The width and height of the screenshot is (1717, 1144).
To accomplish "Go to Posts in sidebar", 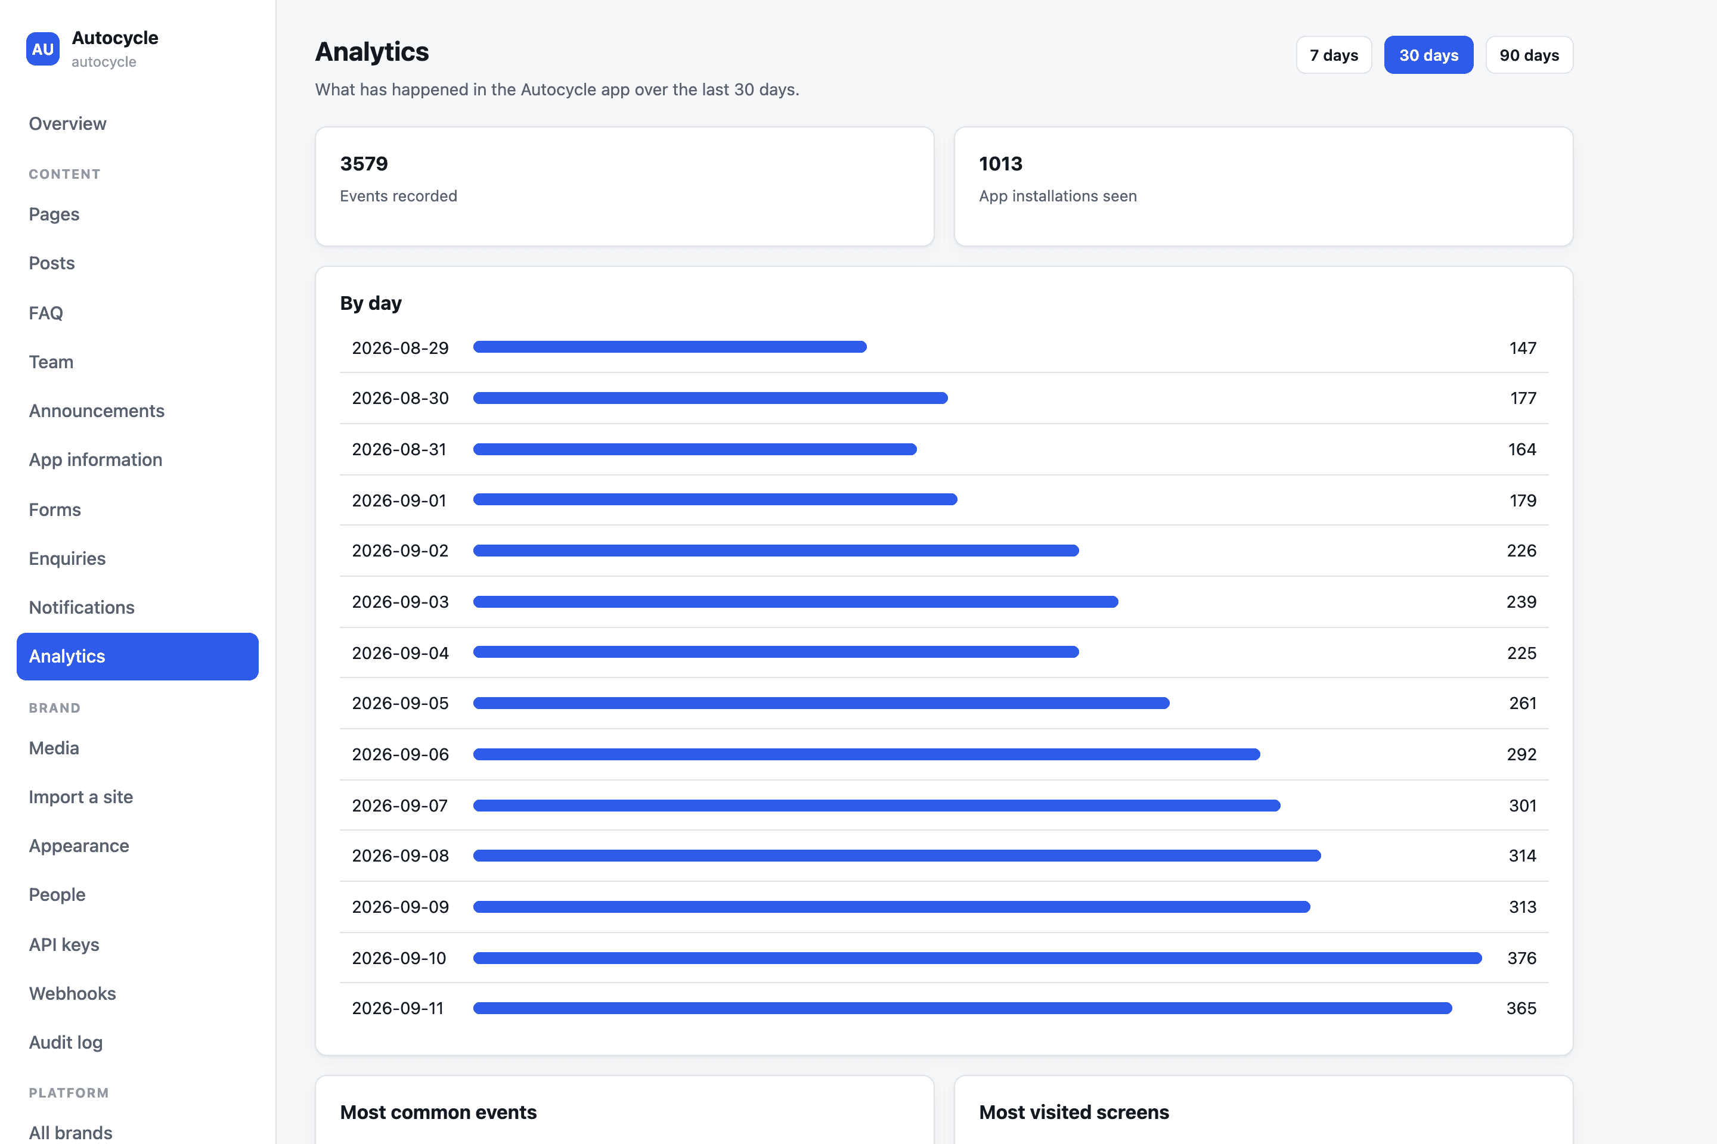I will click(x=138, y=263).
